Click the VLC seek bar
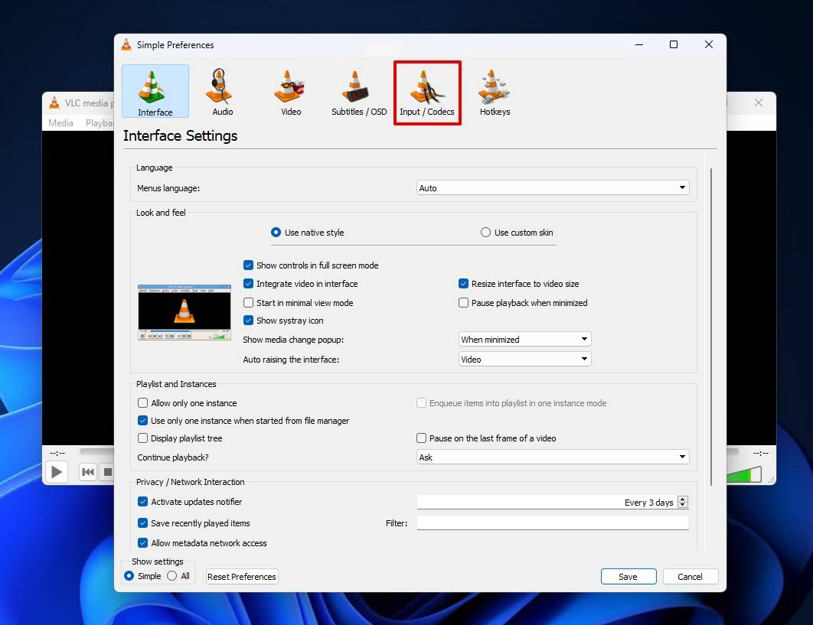The height and width of the screenshot is (625, 813). (x=96, y=452)
